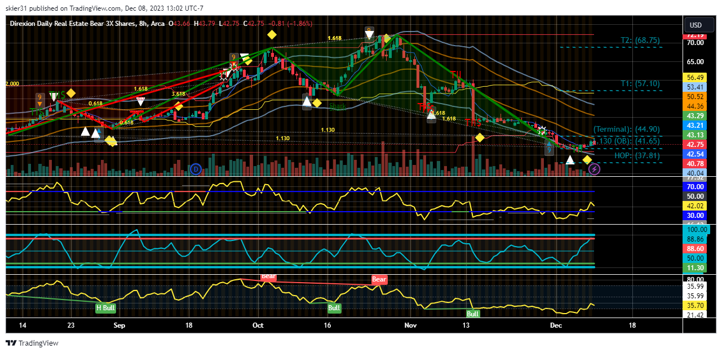Click the blue 43.21 price label
Image resolution: width=722 pixels, height=353 pixels.
(x=696, y=126)
